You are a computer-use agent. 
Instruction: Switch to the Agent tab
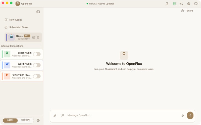pyautogui.click(x=10, y=120)
